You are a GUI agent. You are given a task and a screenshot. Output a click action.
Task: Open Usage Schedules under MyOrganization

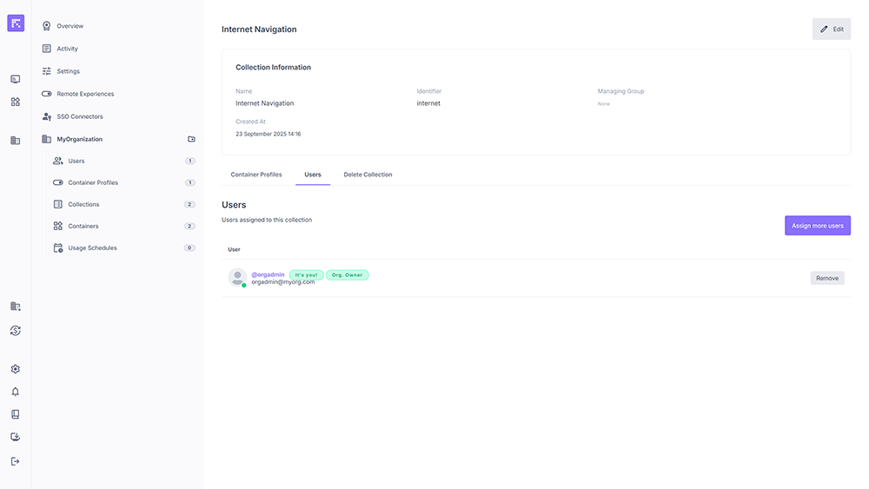point(92,248)
